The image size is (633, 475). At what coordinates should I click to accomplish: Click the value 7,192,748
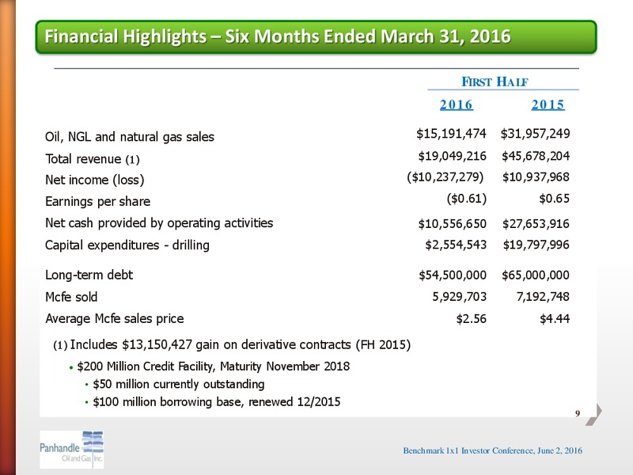point(543,297)
